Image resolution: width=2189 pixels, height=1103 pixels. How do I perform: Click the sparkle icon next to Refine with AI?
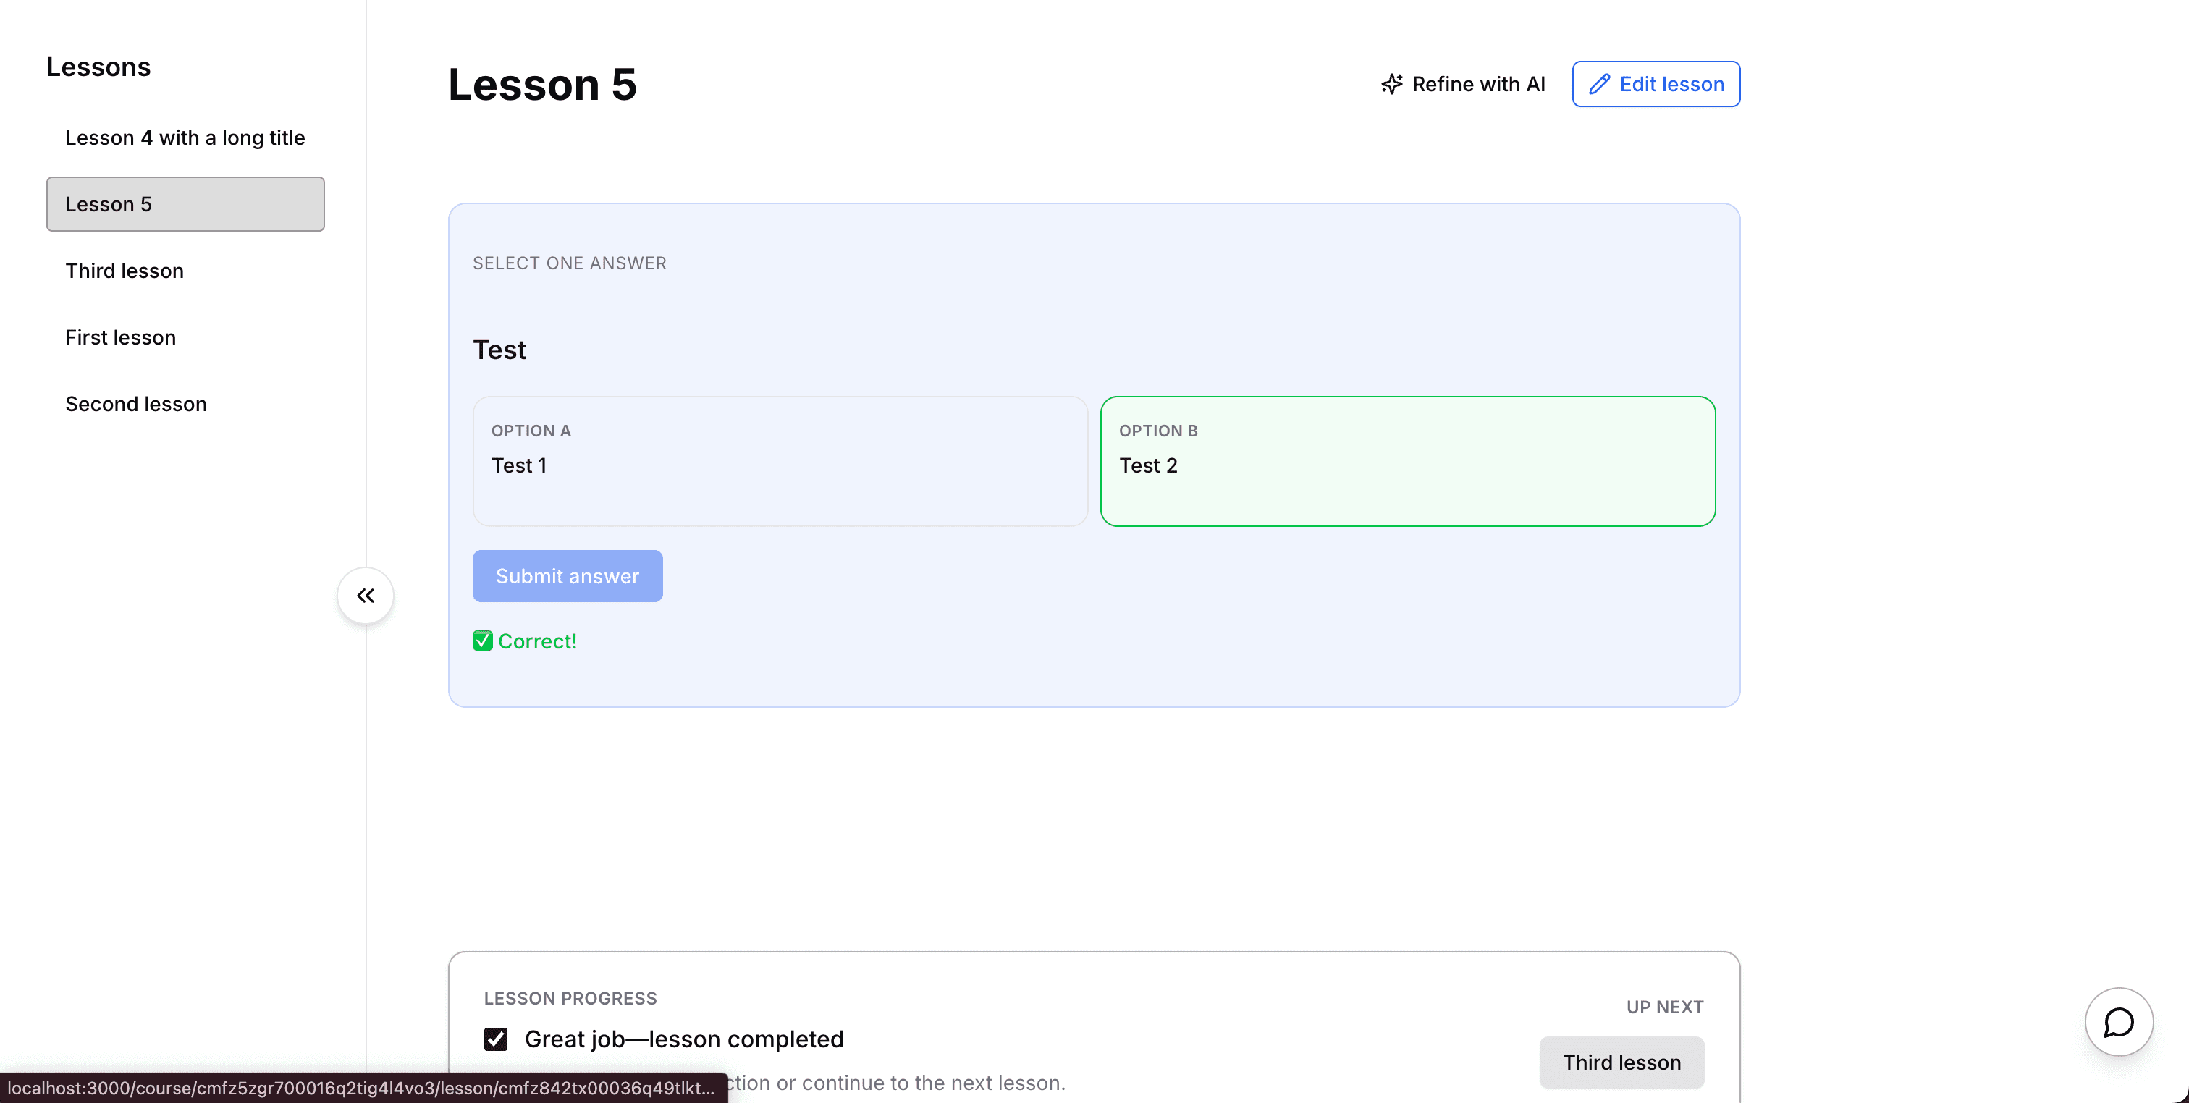pos(1391,83)
